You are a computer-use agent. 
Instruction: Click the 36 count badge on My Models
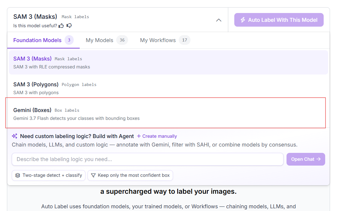click(122, 40)
